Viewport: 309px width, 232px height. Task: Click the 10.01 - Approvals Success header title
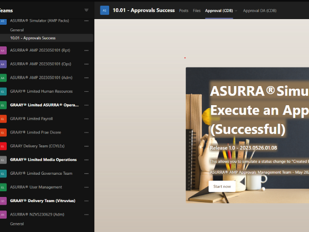click(144, 10)
